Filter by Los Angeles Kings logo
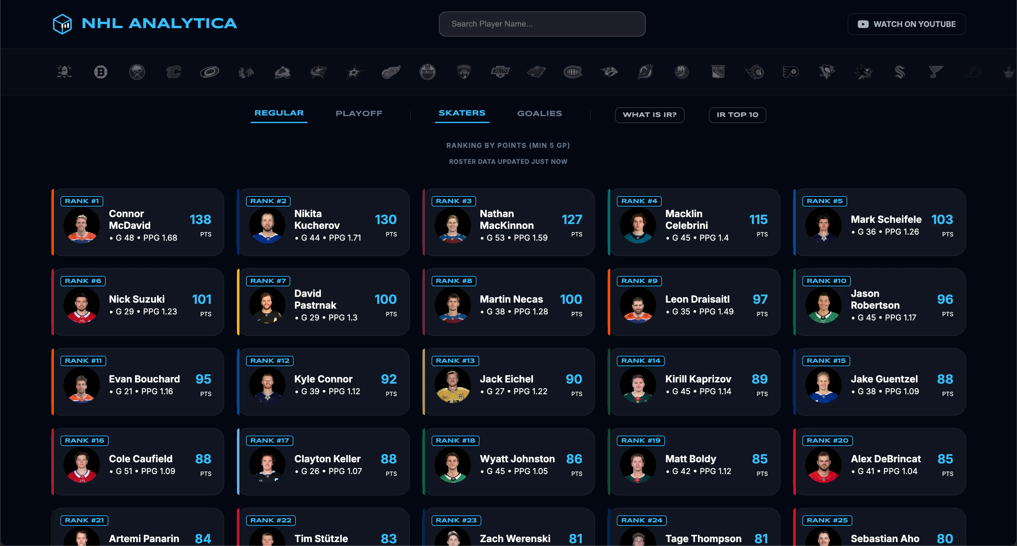The image size is (1017, 546). click(500, 72)
